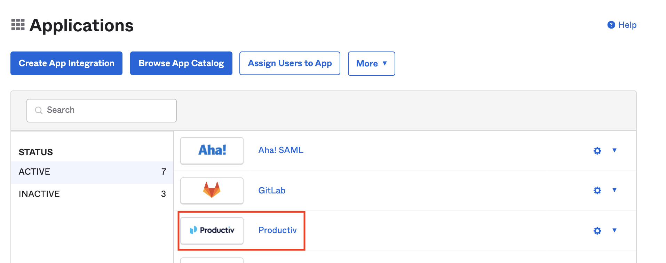
Task: Click the search magnifier icon
Action: click(x=39, y=110)
